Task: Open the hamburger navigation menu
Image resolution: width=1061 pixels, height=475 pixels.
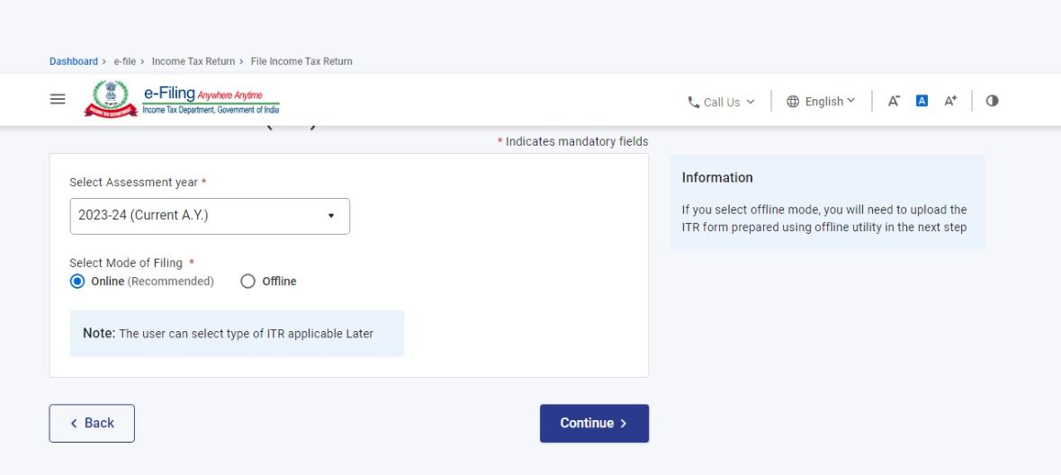Action: (58, 100)
